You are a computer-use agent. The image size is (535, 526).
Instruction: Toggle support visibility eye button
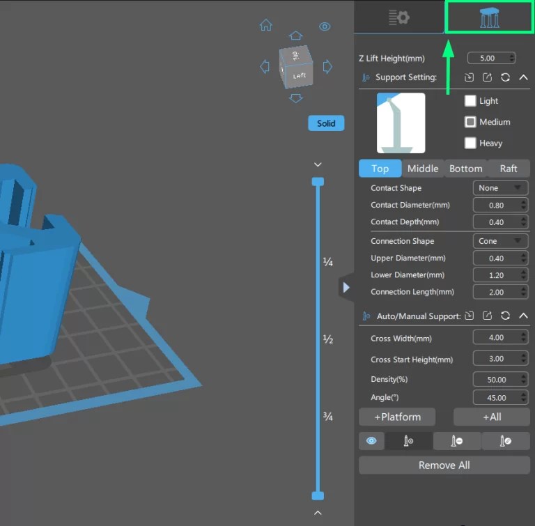(371, 441)
